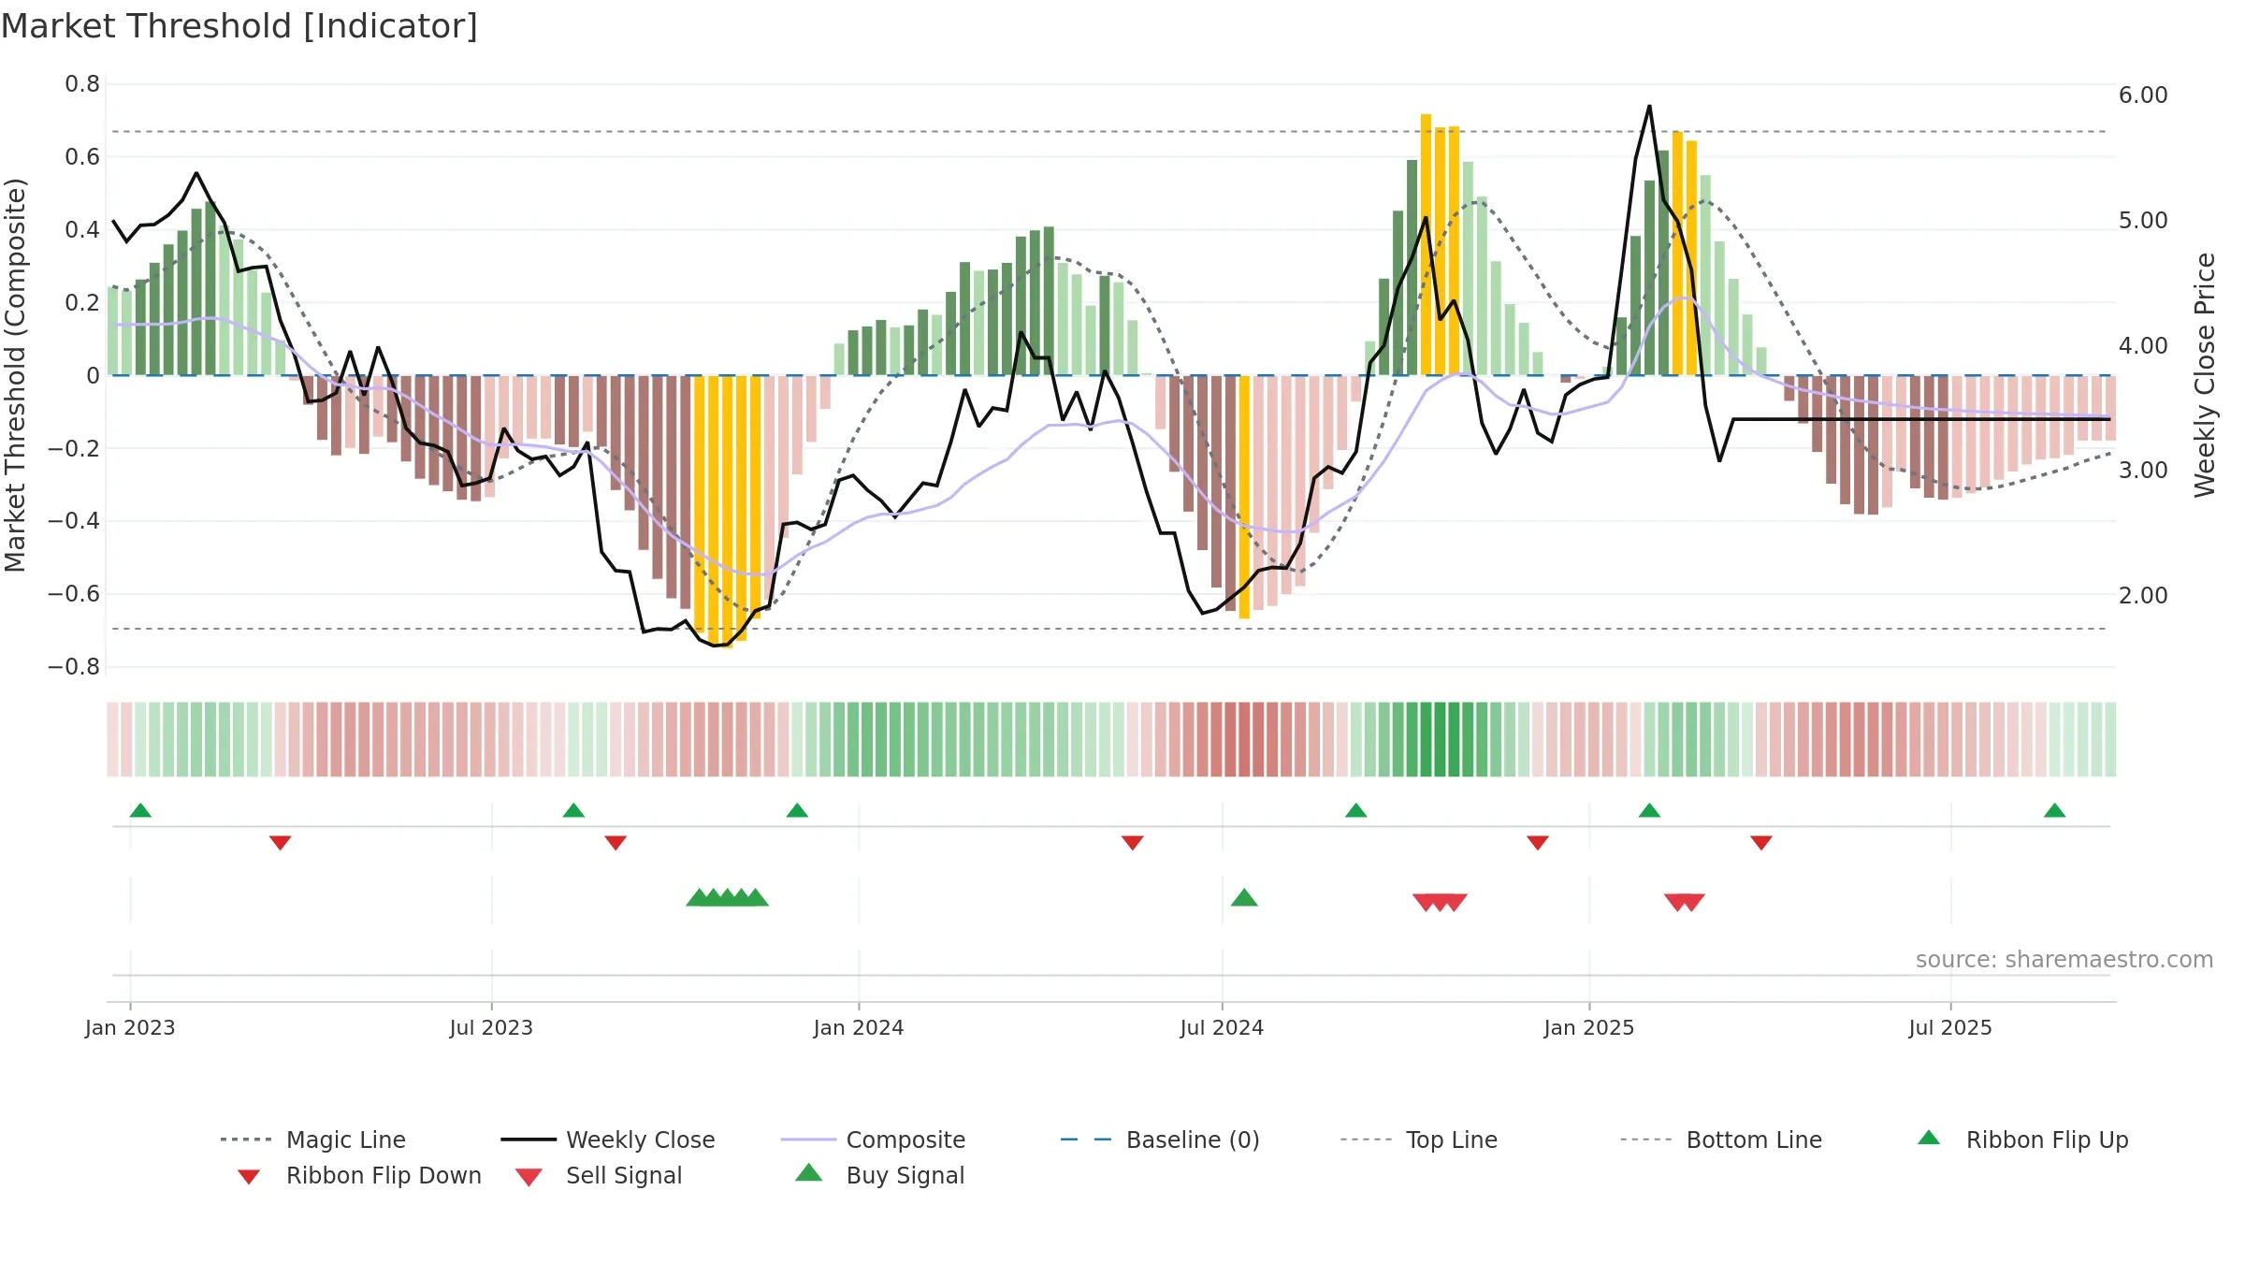Toggle the Weekly Close legend entry
Image resolution: width=2245 pixels, height=1263 pixels.
point(608,1140)
